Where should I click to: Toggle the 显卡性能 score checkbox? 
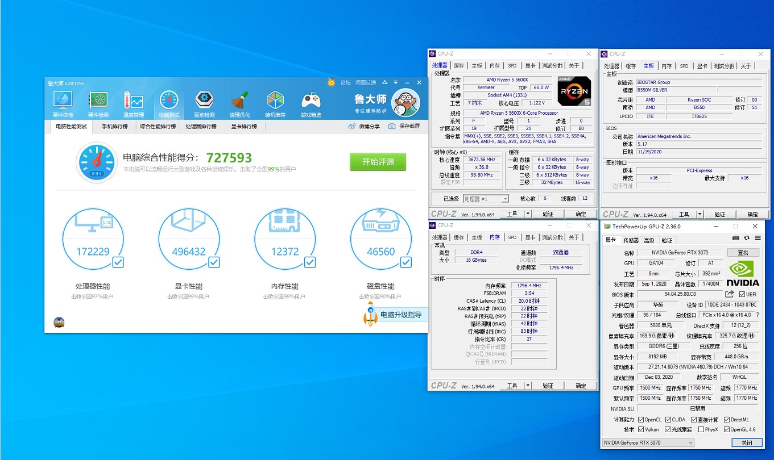point(214,262)
